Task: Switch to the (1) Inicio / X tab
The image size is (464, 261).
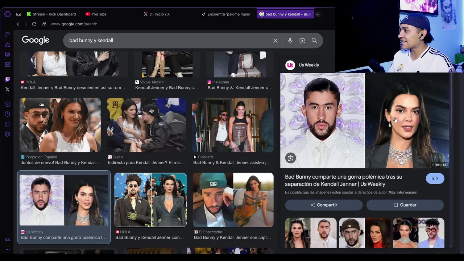Action: [157, 14]
